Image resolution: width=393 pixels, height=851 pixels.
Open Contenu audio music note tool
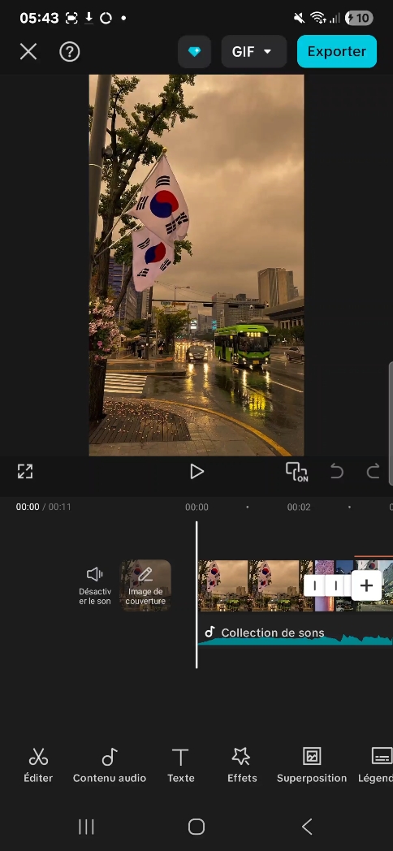point(110,765)
